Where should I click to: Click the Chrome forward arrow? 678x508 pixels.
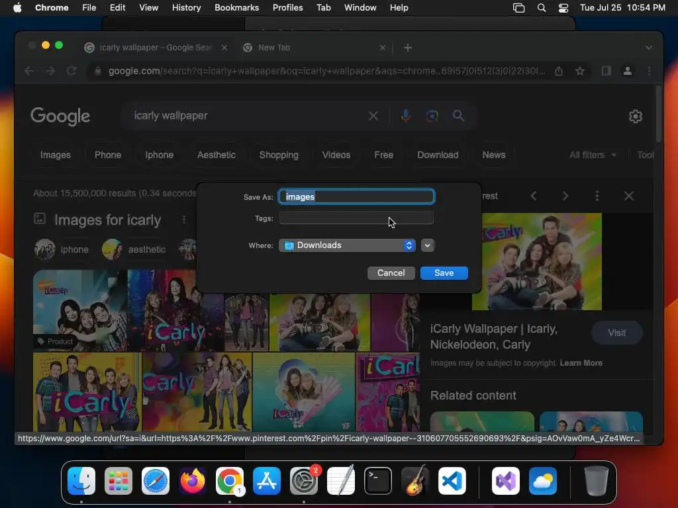[x=50, y=71]
